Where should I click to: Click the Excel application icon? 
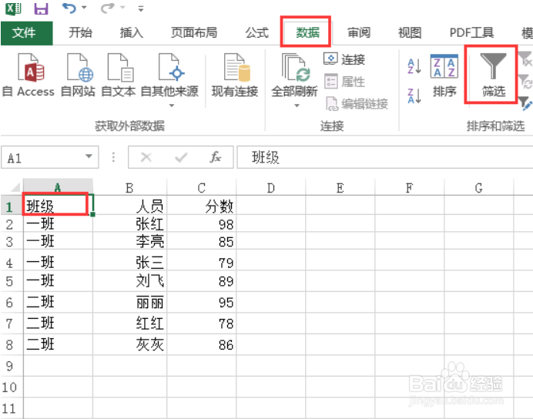point(13,8)
